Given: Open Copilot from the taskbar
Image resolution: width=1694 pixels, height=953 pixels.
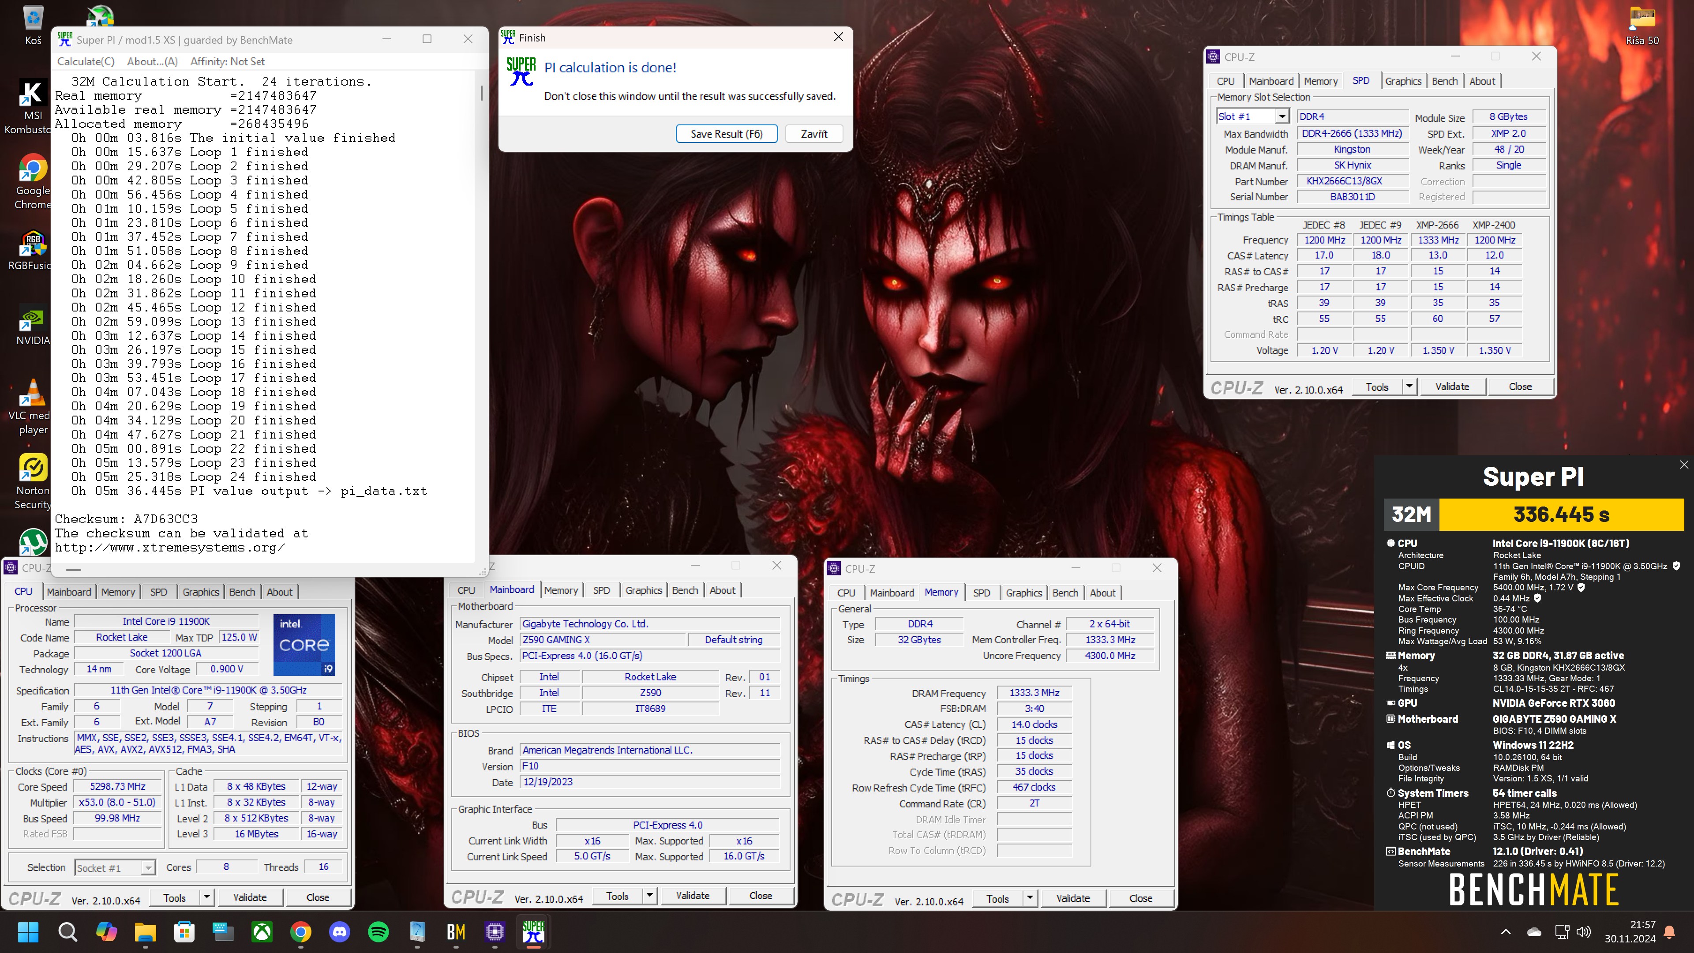Looking at the screenshot, I should (x=106, y=931).
